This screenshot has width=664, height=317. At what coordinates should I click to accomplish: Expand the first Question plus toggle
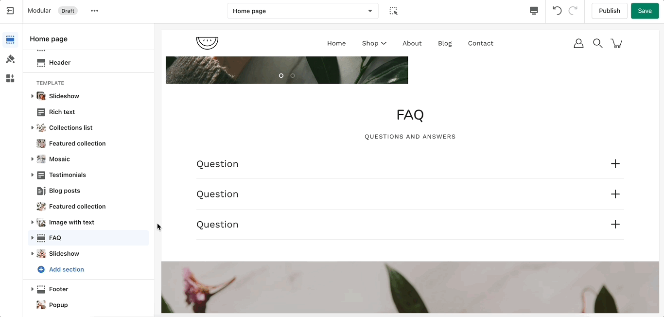coord(615,164)
